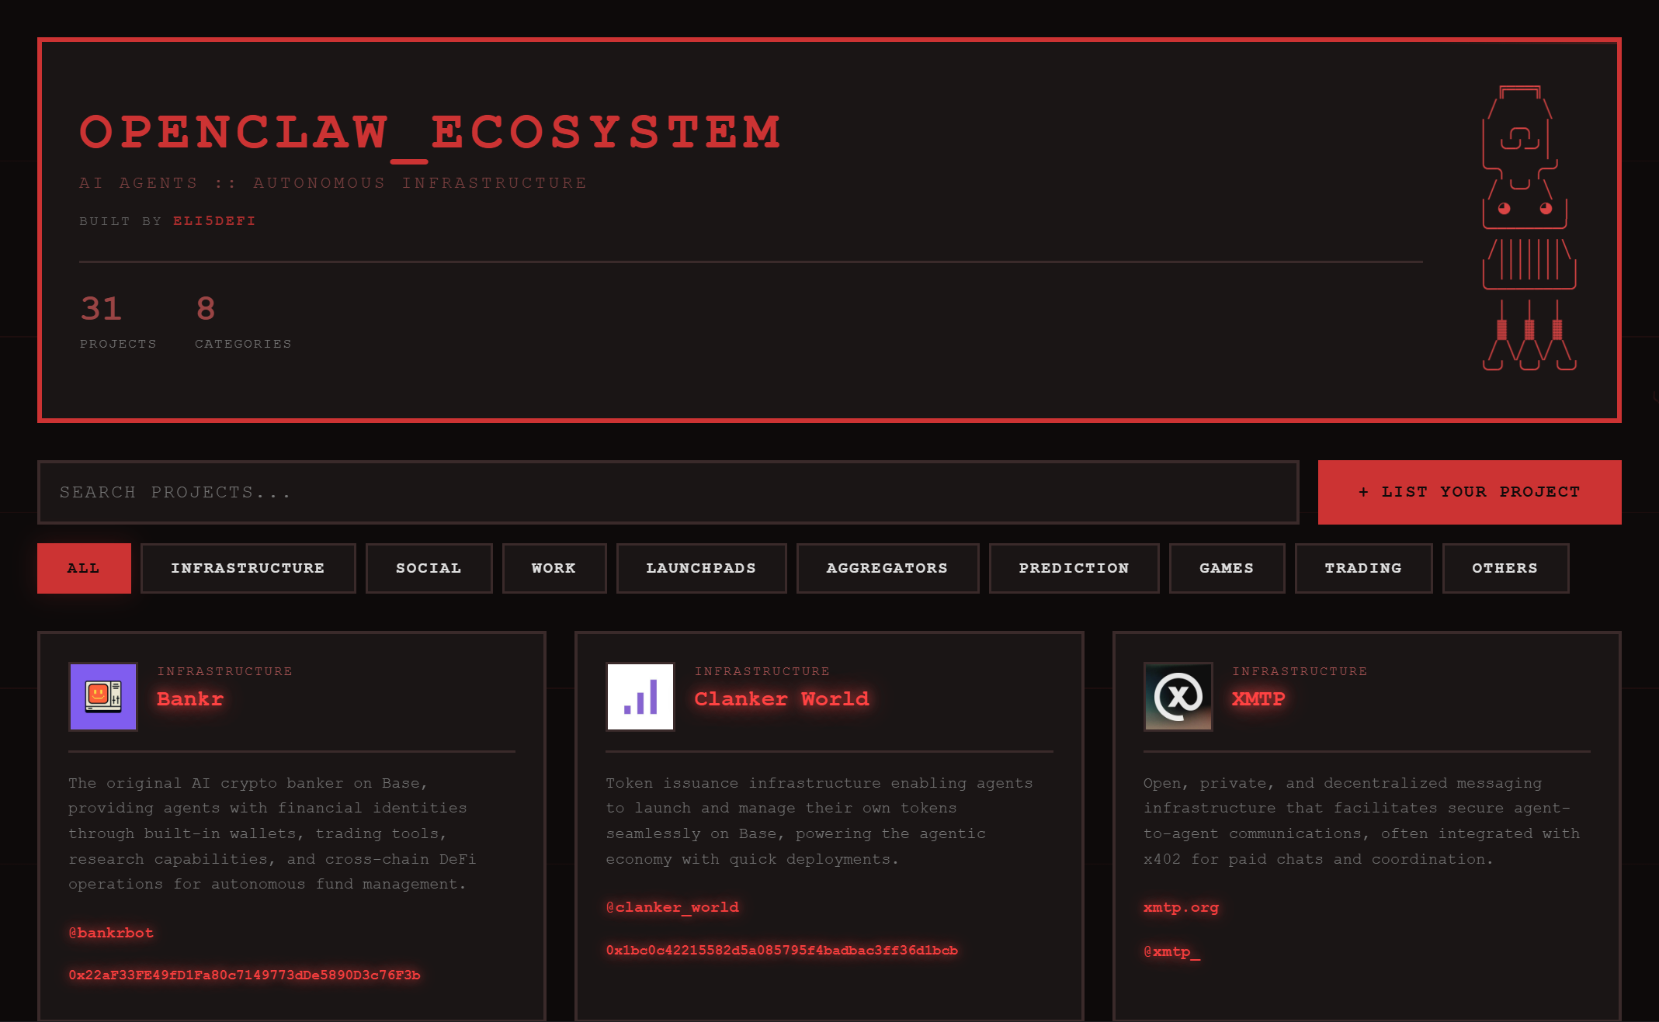Screen dimensions: 1659x1022
Task: Visit the xmtp.org website link
Action: (1181, 907)
